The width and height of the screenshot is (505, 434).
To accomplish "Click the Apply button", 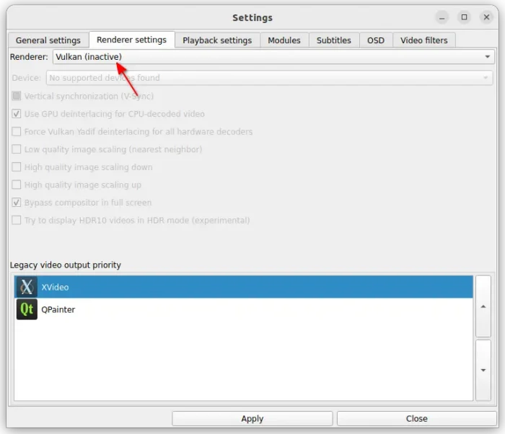I will [252, 419].
